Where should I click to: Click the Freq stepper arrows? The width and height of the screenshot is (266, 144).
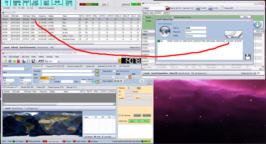pos(80,82)
